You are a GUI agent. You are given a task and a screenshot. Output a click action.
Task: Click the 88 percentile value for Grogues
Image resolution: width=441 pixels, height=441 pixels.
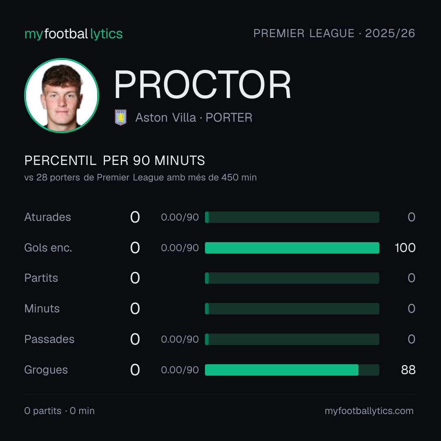(x=408, y=370)
